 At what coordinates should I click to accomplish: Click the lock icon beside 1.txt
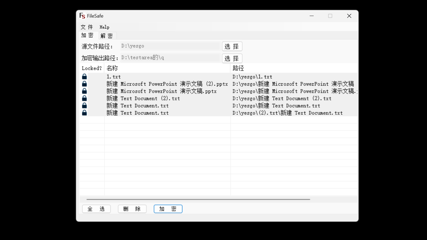(x=84, y=77)
